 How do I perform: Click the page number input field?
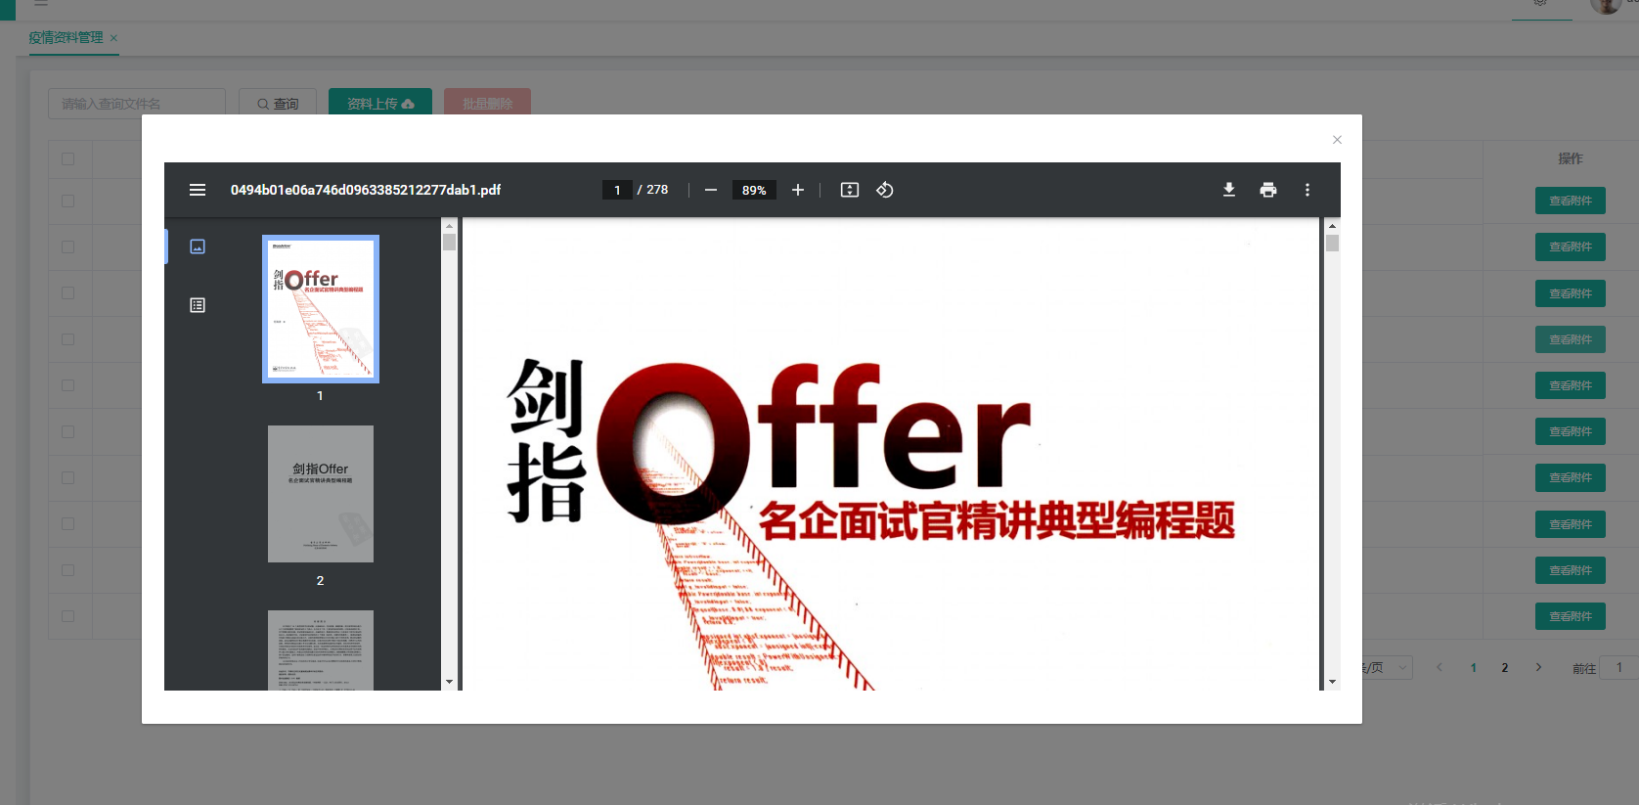coord(617,190)
